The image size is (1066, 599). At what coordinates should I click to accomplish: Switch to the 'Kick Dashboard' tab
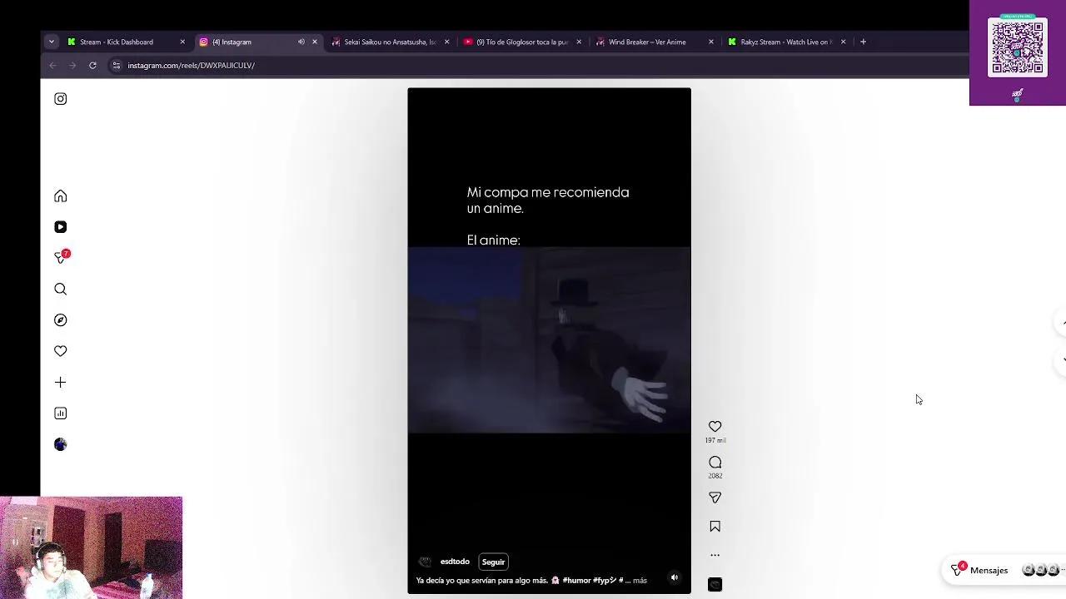(x=117, y=42)
